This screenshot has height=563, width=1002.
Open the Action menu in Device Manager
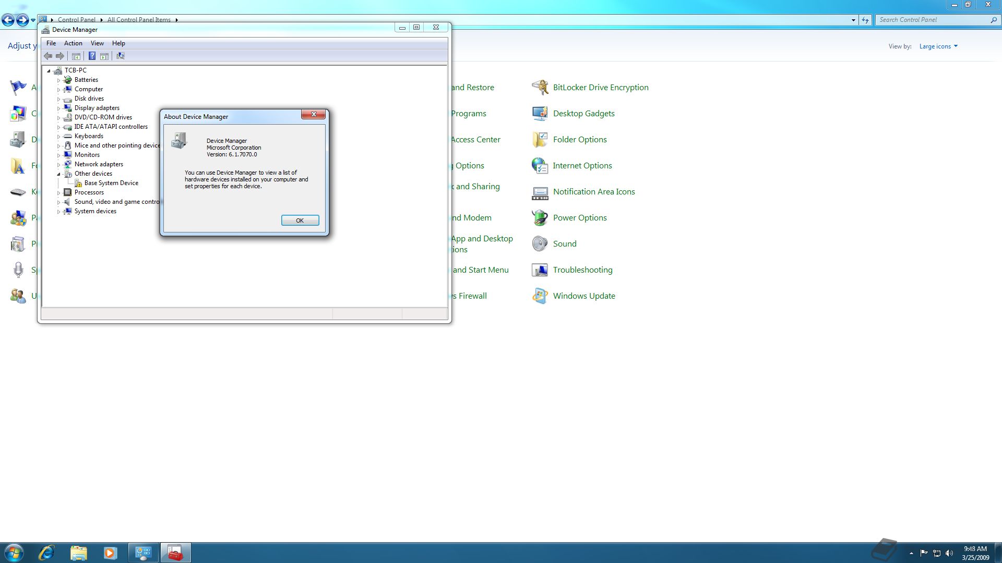pyautogui.click(x=73, y=43)
